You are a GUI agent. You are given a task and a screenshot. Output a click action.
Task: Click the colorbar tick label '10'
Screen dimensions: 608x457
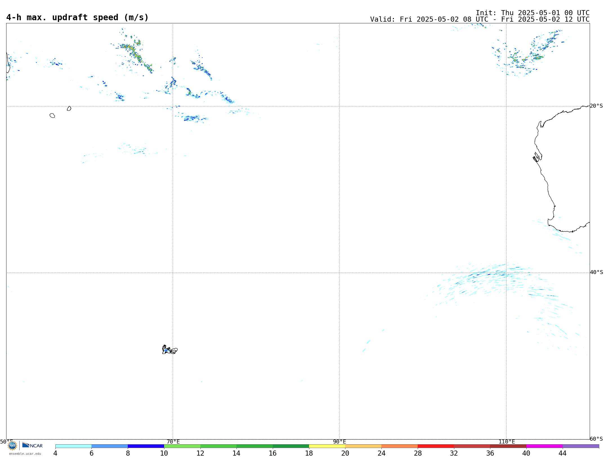pyautogui.click(x=164, y=453)
